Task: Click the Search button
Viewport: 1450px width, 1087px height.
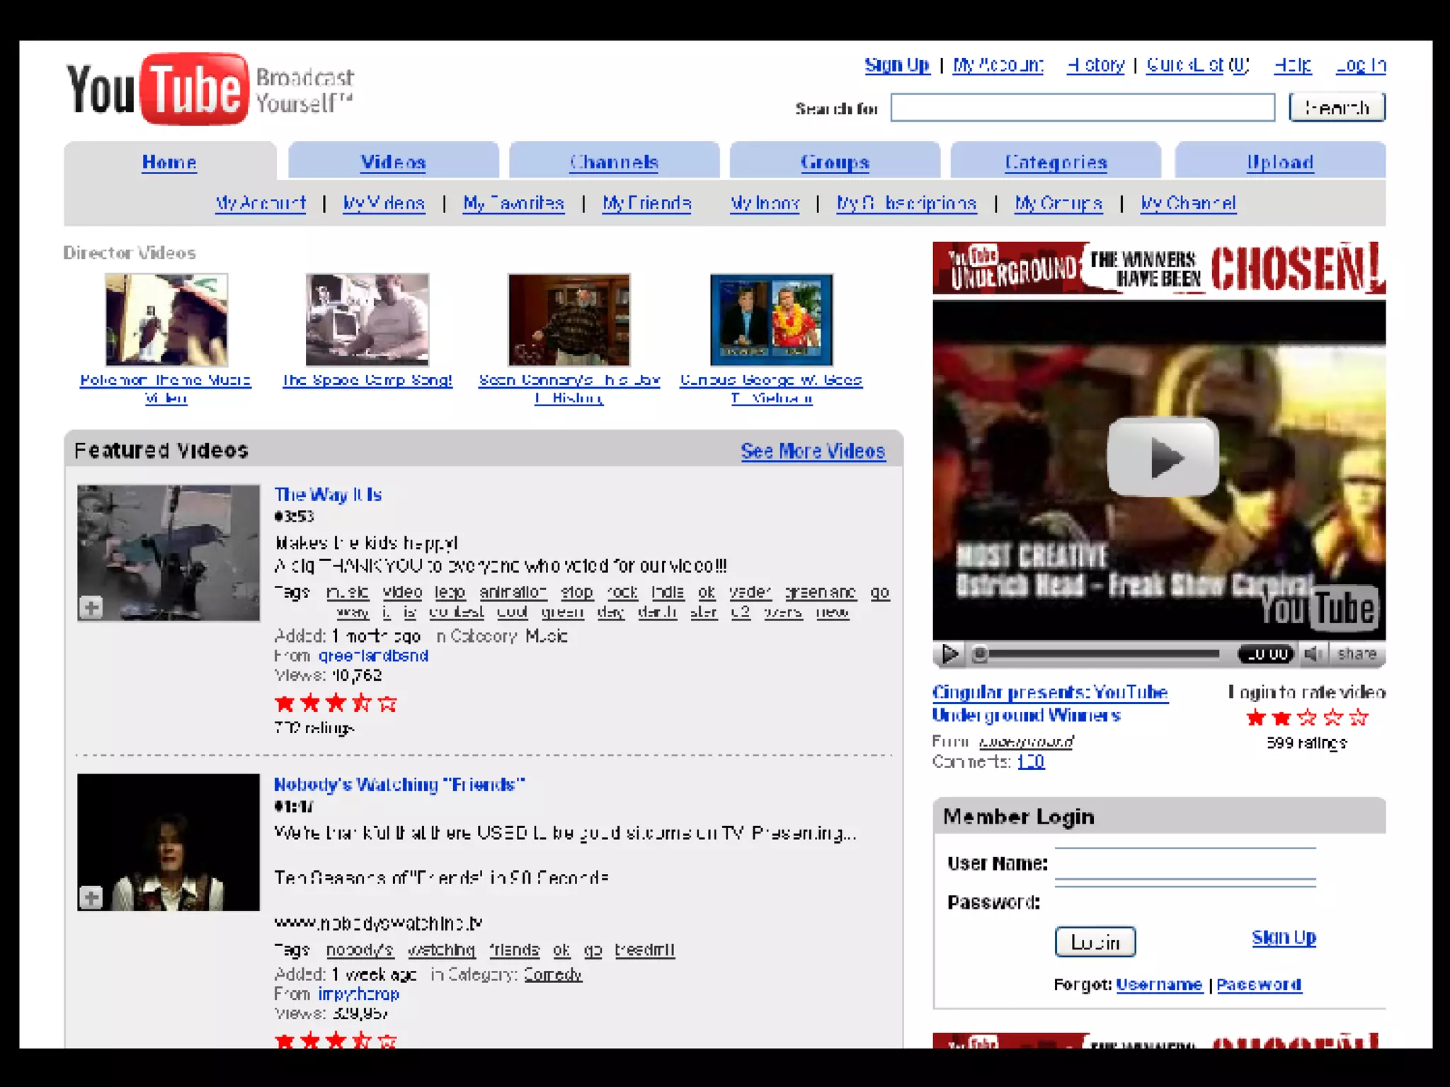Action: coord(1336,108)
